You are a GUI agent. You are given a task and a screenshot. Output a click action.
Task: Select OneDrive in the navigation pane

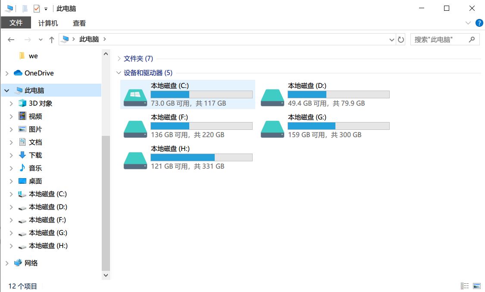coord(39,73)
